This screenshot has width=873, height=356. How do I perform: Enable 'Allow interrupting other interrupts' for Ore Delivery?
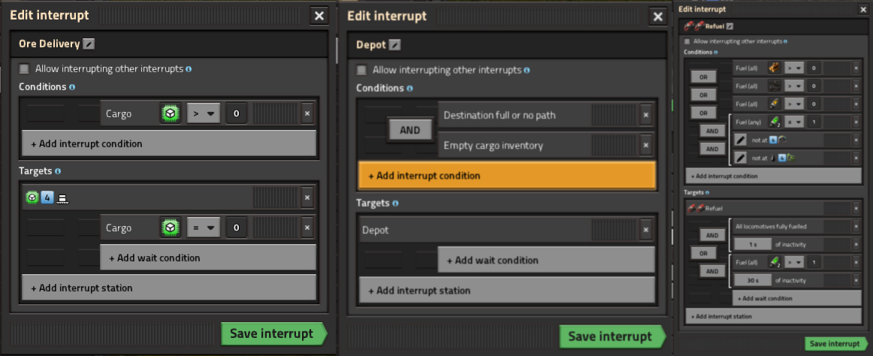24,69
